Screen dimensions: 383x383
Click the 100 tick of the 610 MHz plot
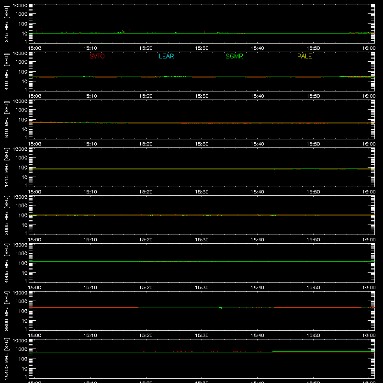click(23, 120)
